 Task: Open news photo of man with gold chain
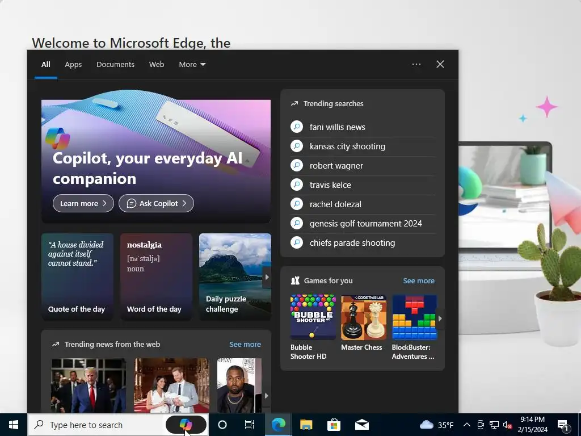click(x=239, y=385)
